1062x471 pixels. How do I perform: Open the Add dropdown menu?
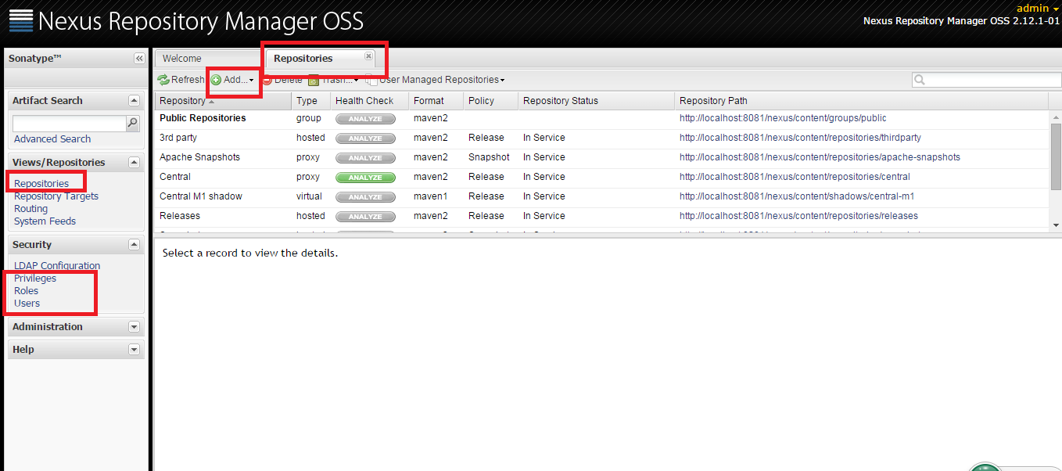251,81
